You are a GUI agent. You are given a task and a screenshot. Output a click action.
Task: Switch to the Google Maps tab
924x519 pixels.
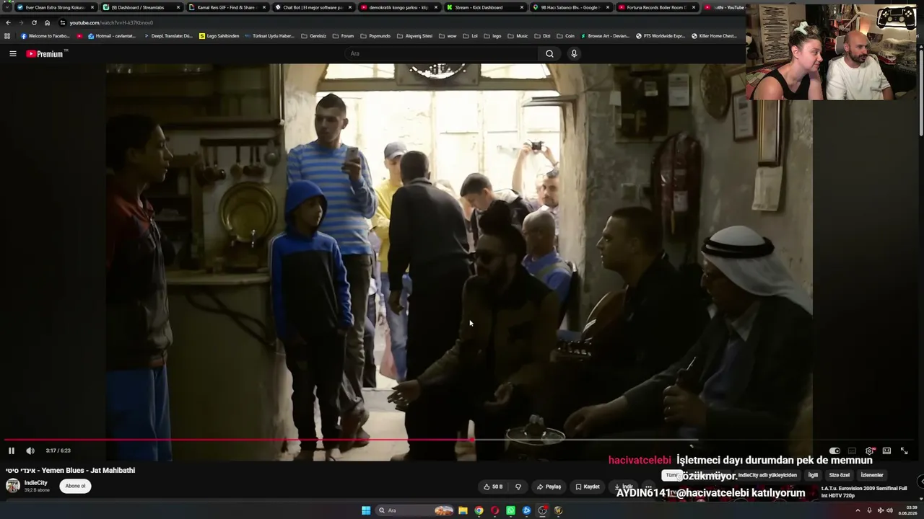point(570,7)
